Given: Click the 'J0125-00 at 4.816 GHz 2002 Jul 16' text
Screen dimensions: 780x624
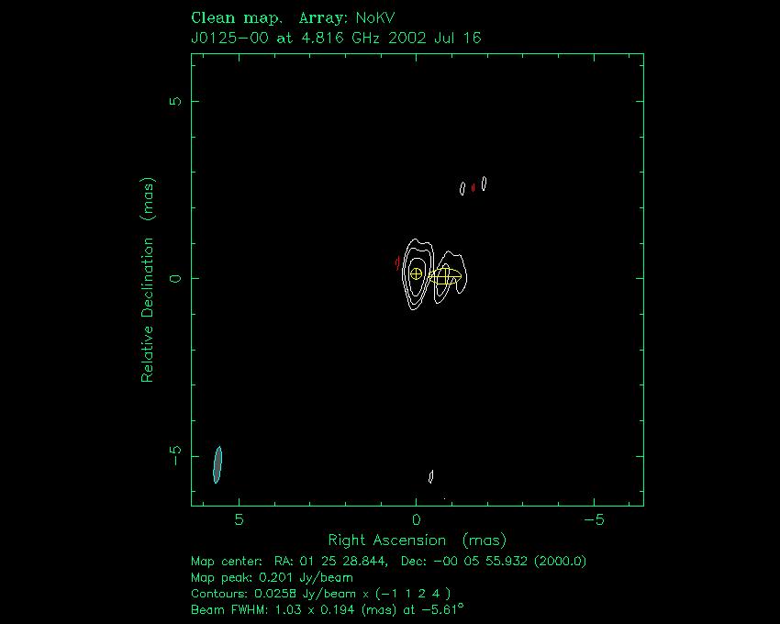Looking at the screenshot, I should tap(336, 38).
